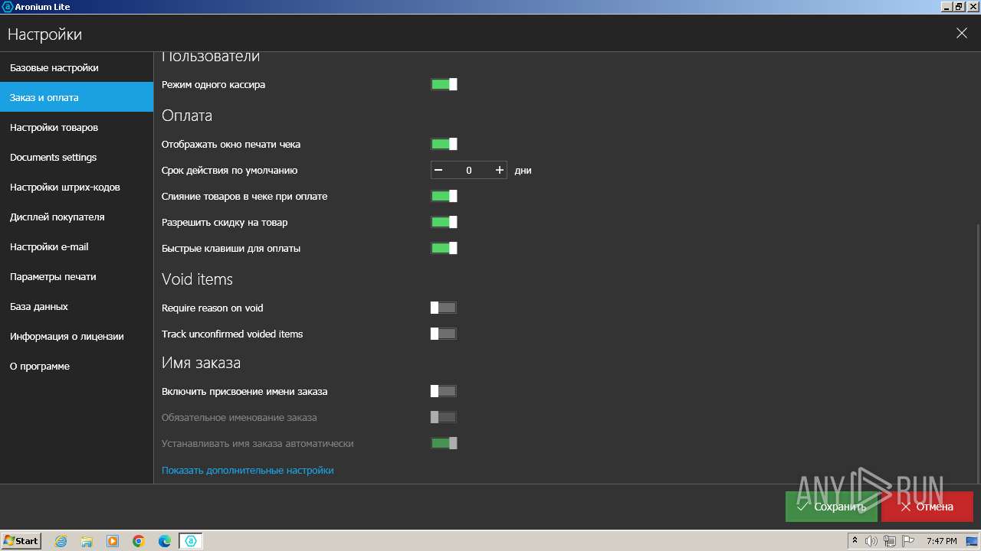Open База данных section

(77, 306)
